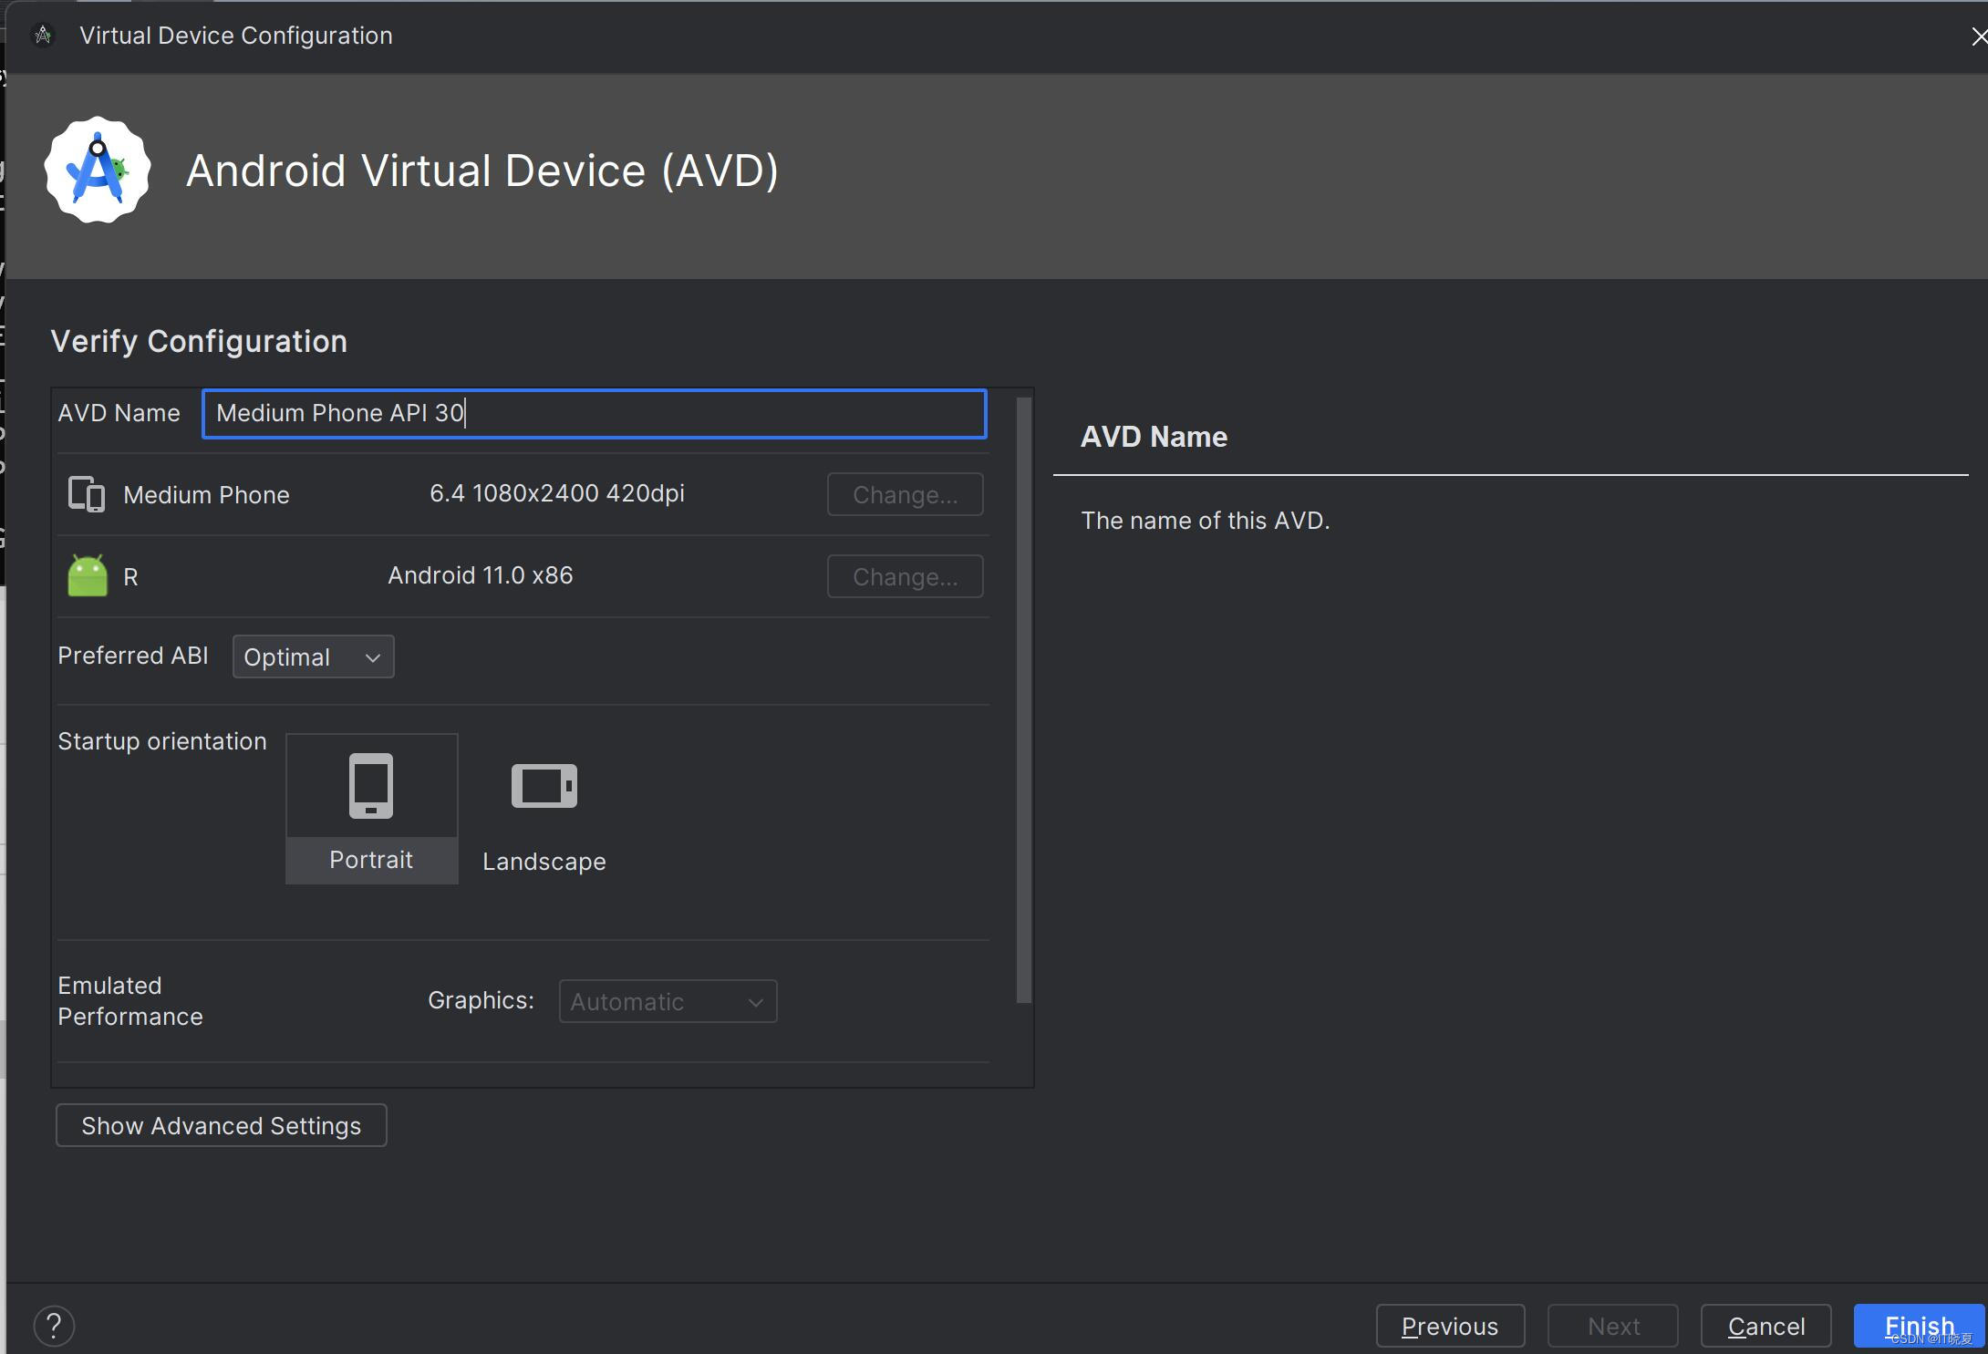1988x1354 pixels.
Task: Click Change button for Android 11.0 image
Action: tap(905, 576)
